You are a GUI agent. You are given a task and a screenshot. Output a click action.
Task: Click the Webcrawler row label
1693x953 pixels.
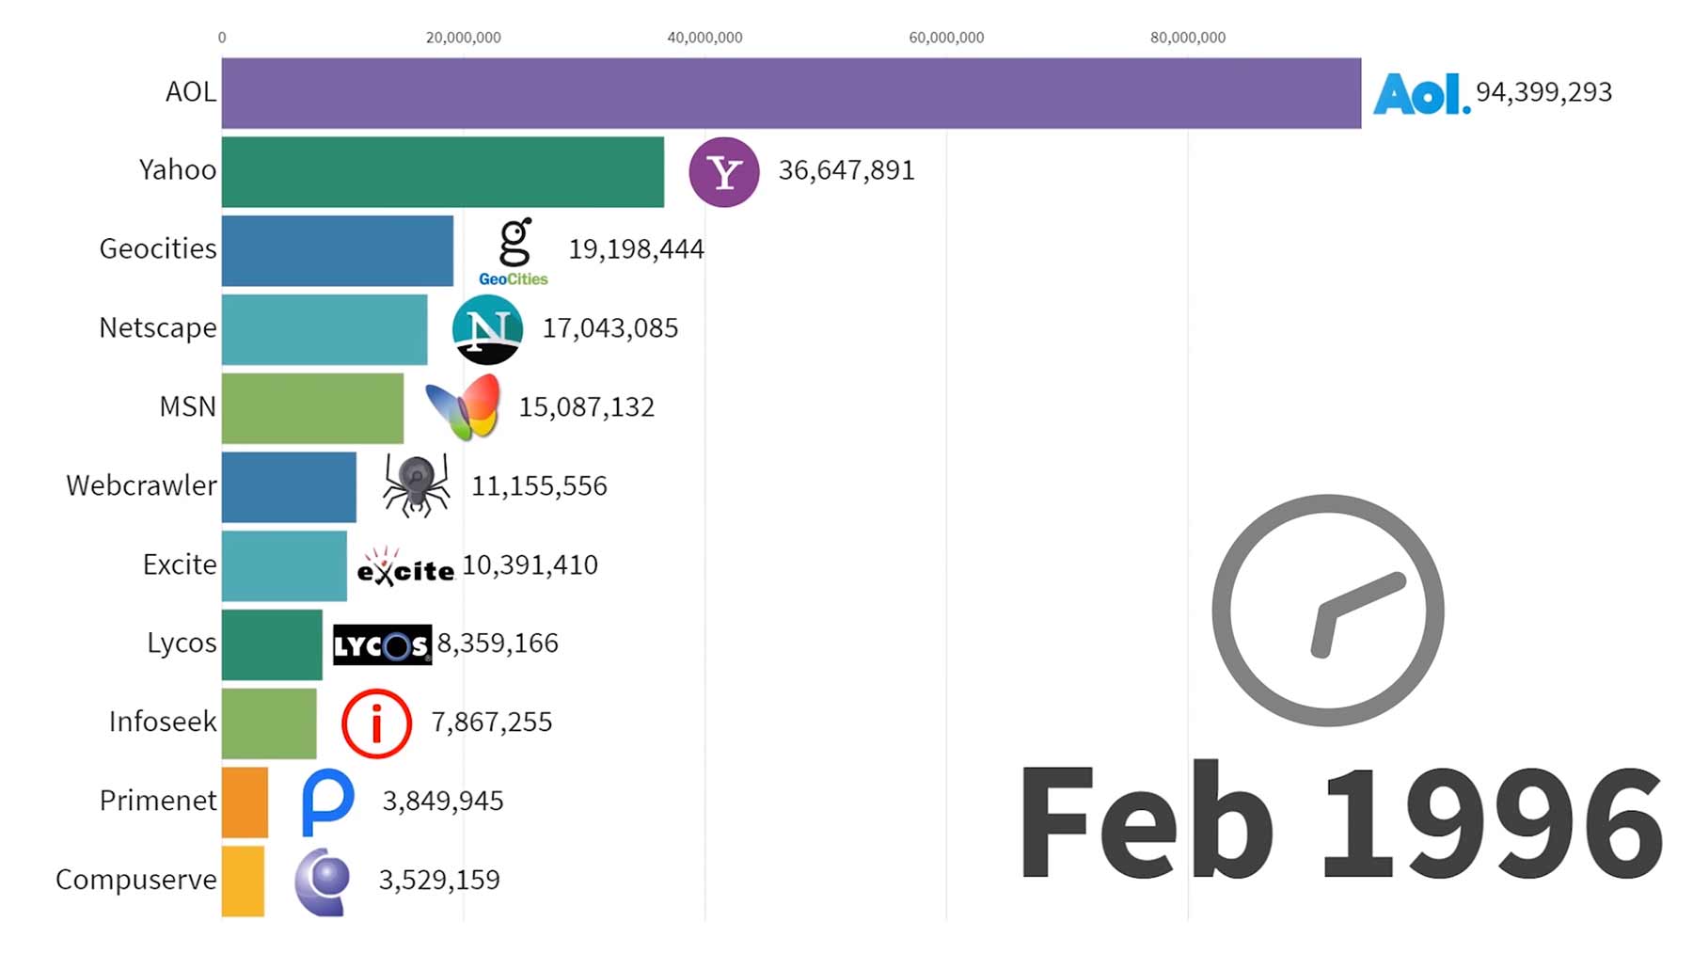click(x=141, y=485)
